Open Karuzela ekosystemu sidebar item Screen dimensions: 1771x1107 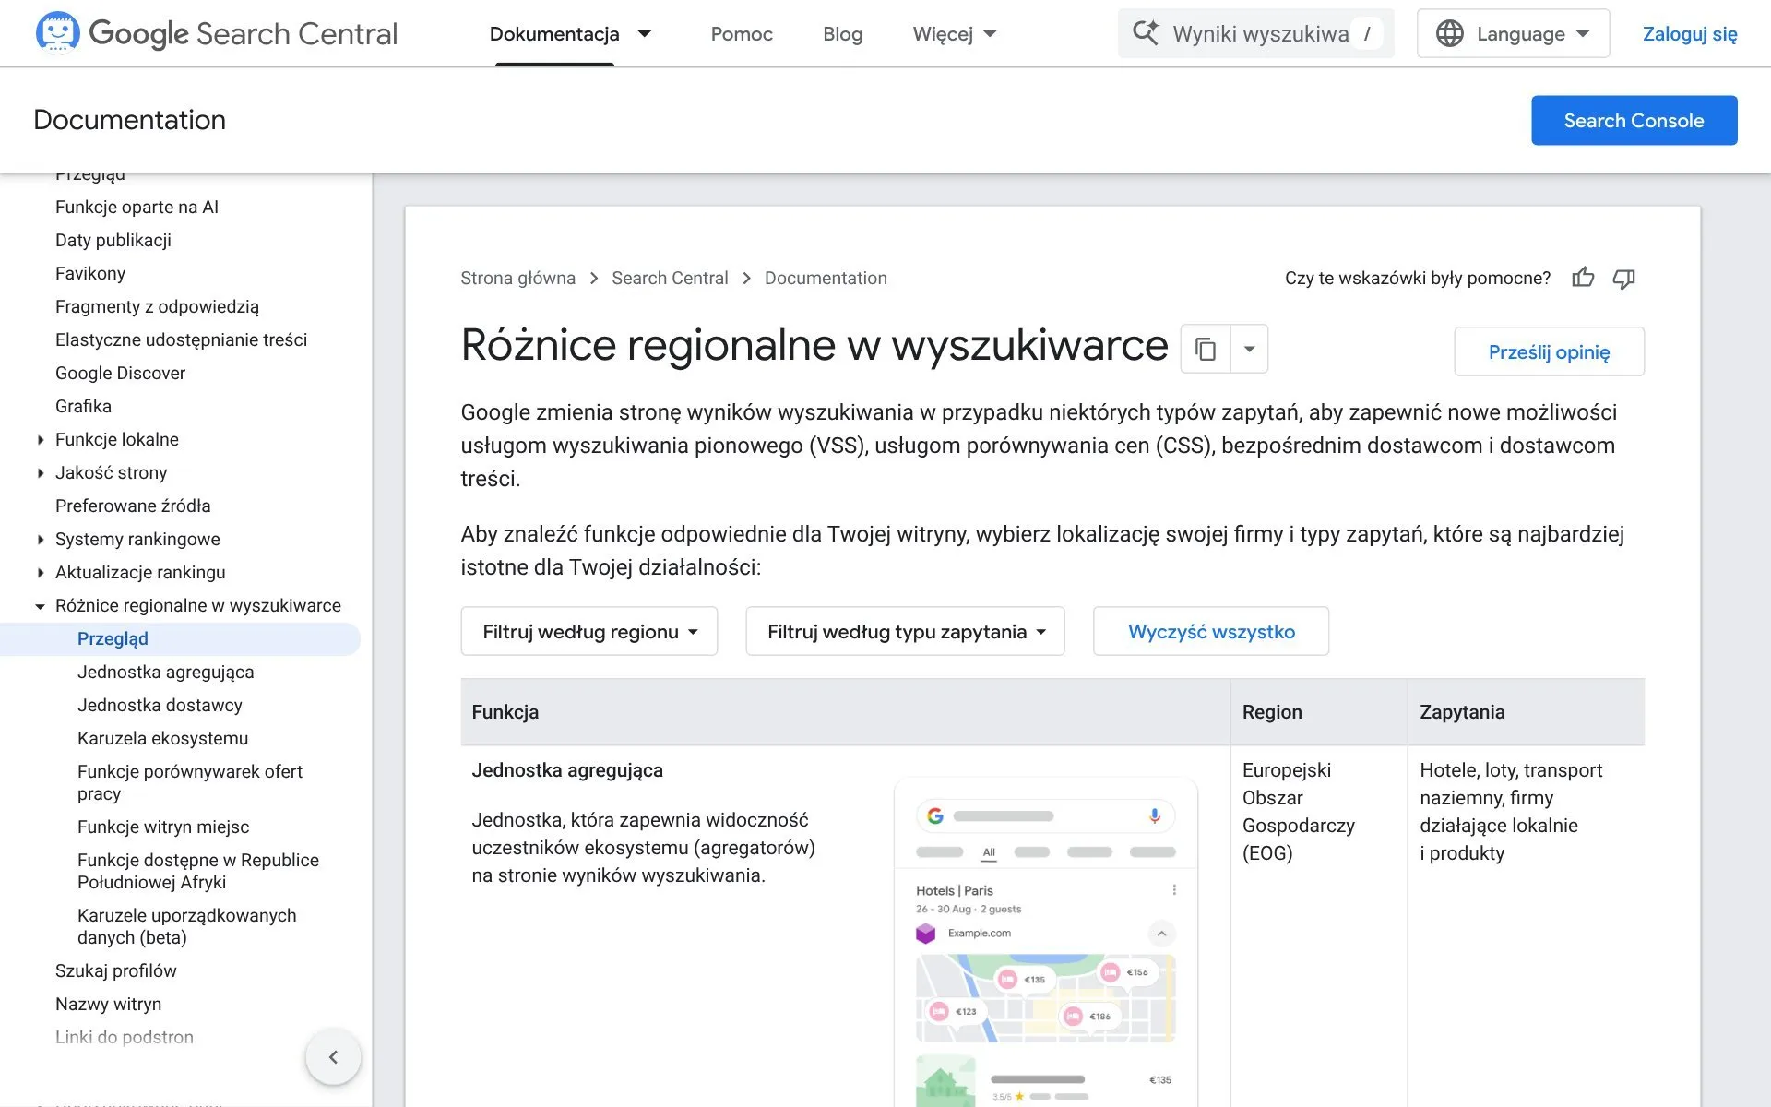click(x=162, y=738)
